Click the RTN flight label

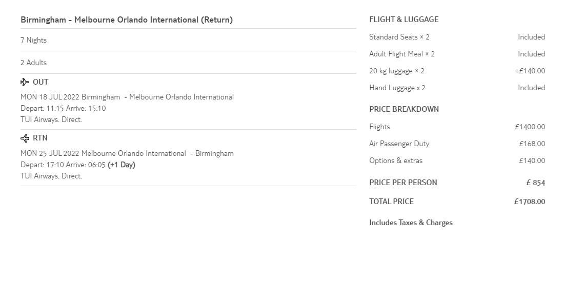point(41,138)
